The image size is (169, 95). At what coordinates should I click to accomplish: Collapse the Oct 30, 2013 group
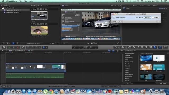click(x=32, y=9)
